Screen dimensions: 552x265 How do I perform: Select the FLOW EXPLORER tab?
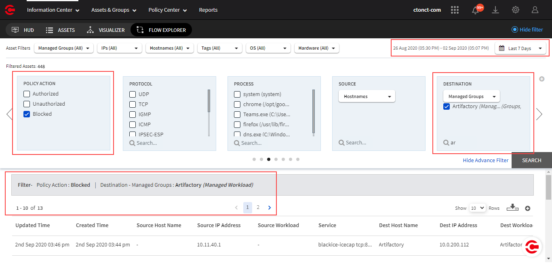coord(161,30)
